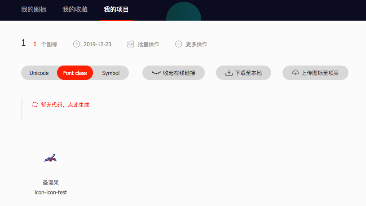Switch to Symbol mode

(x=111, y=73)
